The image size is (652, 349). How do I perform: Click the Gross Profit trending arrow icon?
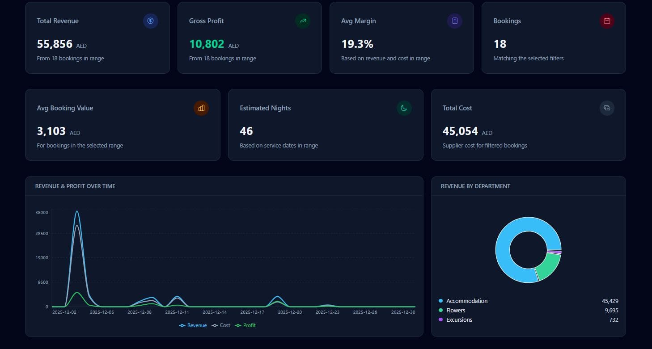(x=303, y=21)
